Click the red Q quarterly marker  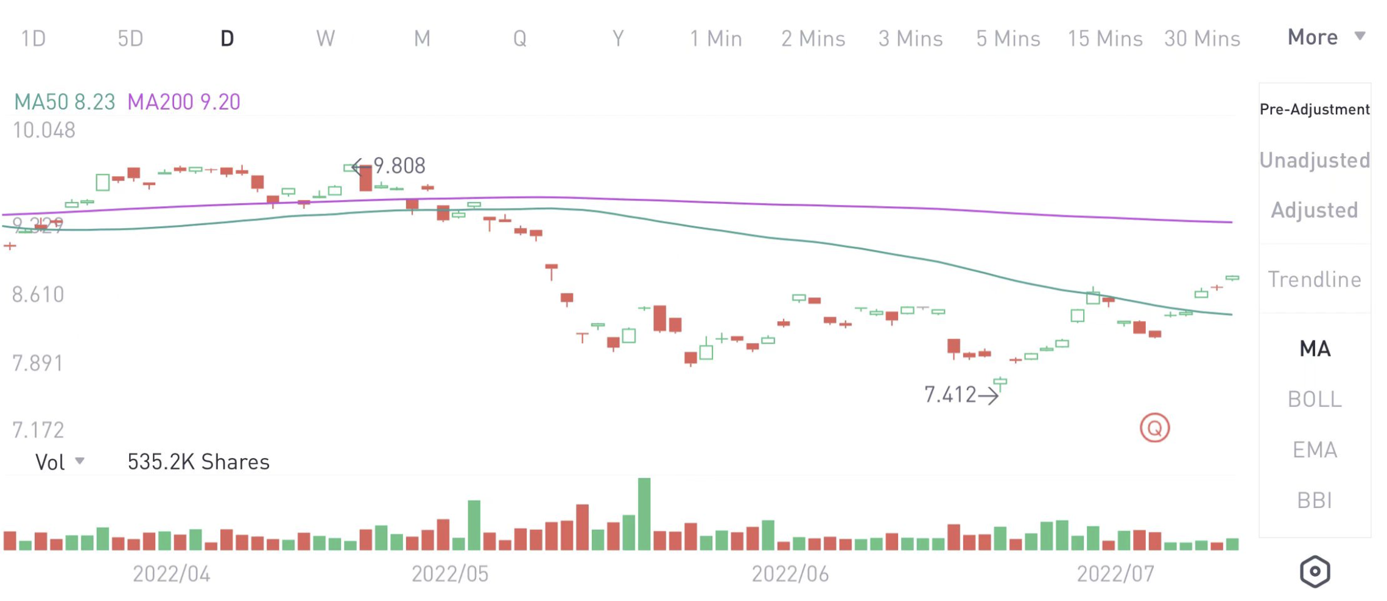[x=1154, y=428]
